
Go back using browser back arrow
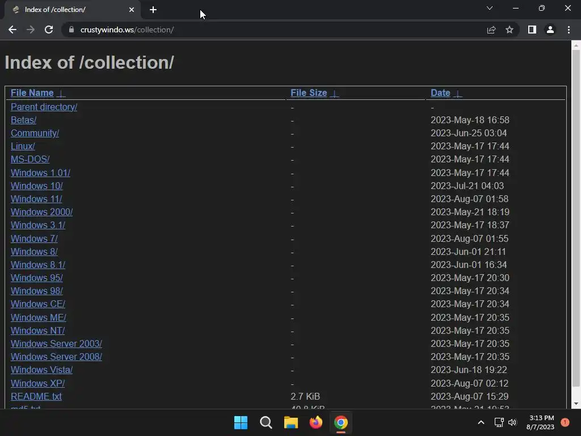[12, 30]
